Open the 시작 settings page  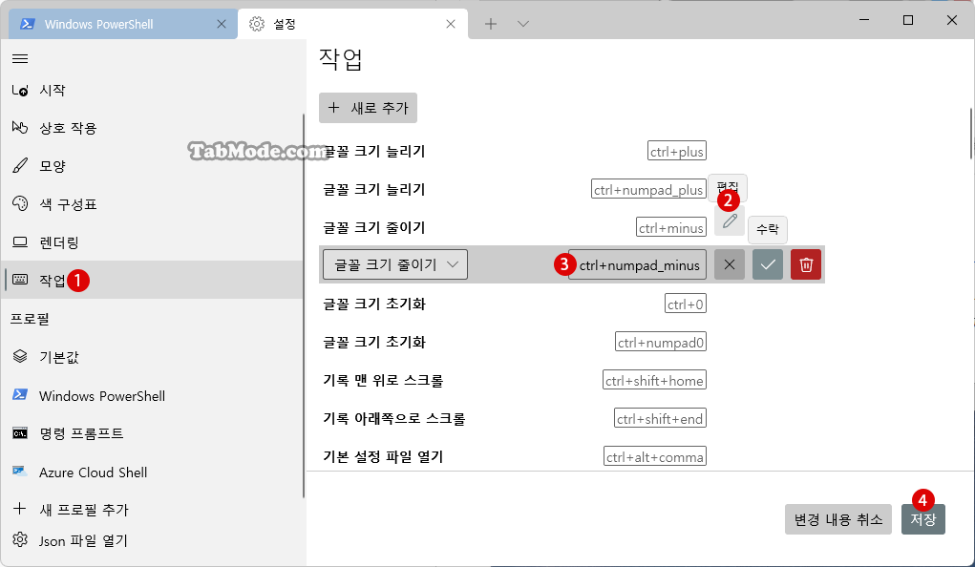click(x=153, y=90)
